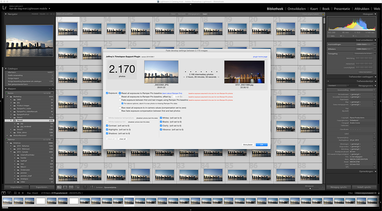
Task: Open the learn about Ramper Pro link
Action: click(172, 93)
